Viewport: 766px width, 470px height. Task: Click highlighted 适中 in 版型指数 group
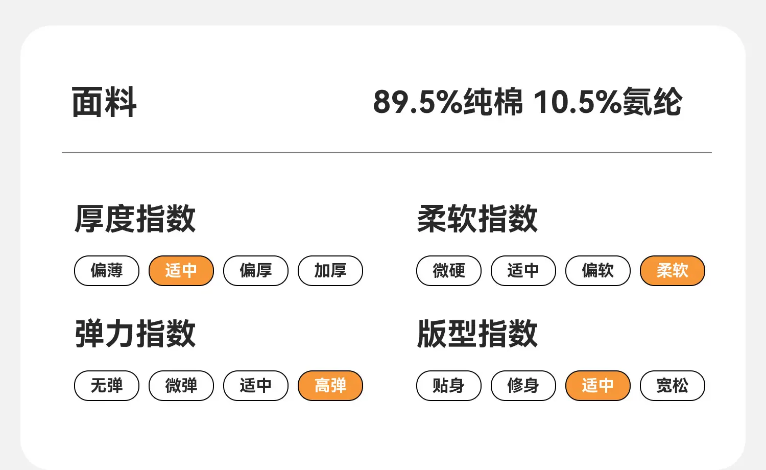(598, 386)
